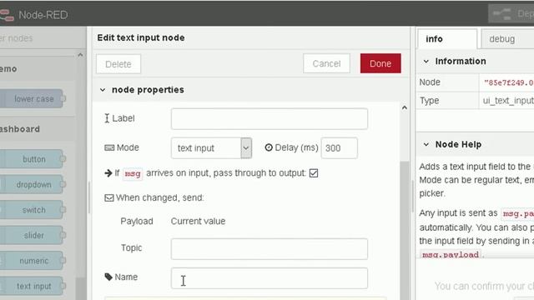Open the Mode dropdown showing text input

point(211,148)
